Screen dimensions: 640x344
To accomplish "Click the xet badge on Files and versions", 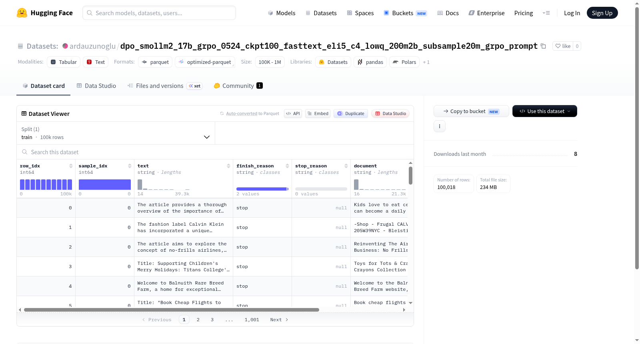I will pyautogui.click(x=195, y=86).
